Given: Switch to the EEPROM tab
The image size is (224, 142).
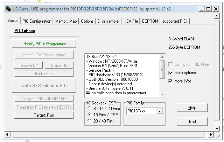Looking at the screenshot, I should 150,21.
